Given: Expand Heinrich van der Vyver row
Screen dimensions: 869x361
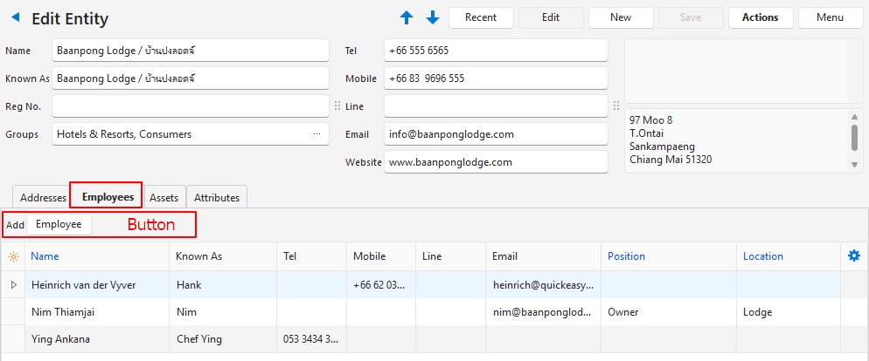Looking at the screenshot, I should click(13, 284).
